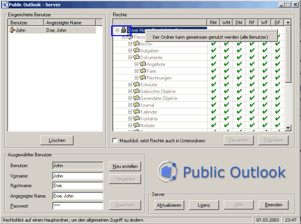Toggle DF right for Rechnungen

coord(277,78)
